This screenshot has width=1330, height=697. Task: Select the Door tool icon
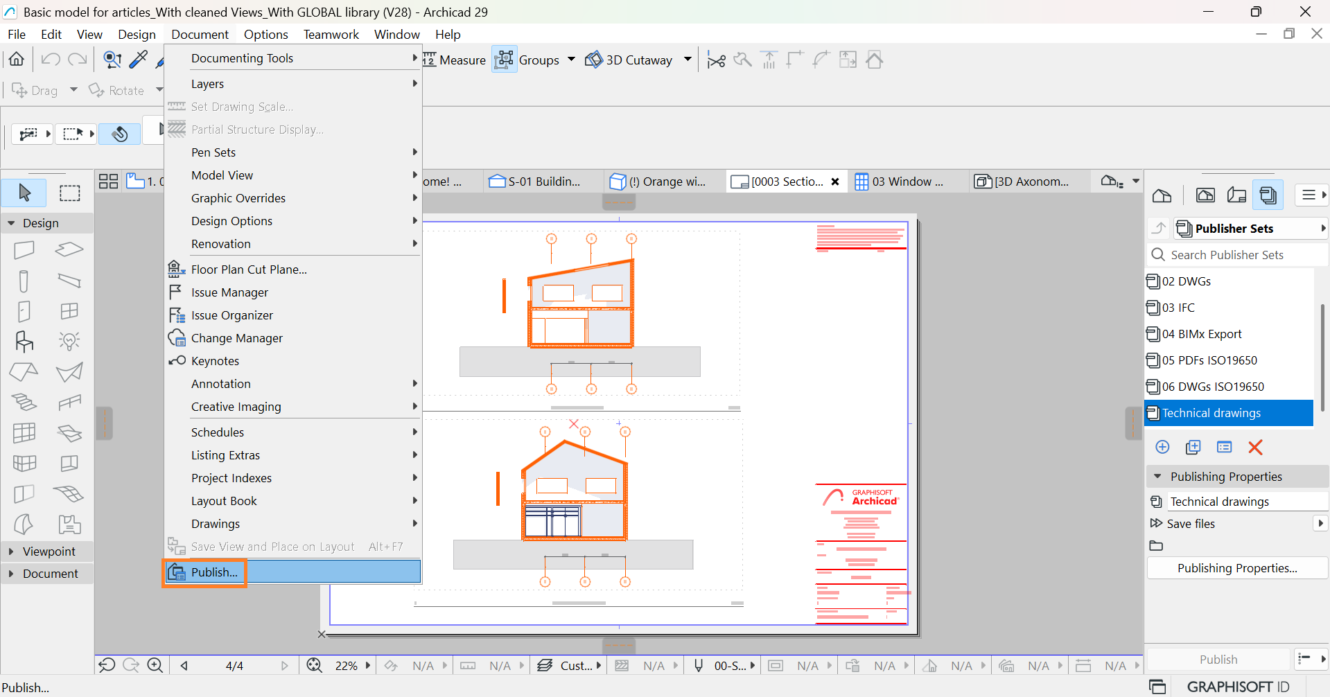pyautogui.click(x=24, y=311)
